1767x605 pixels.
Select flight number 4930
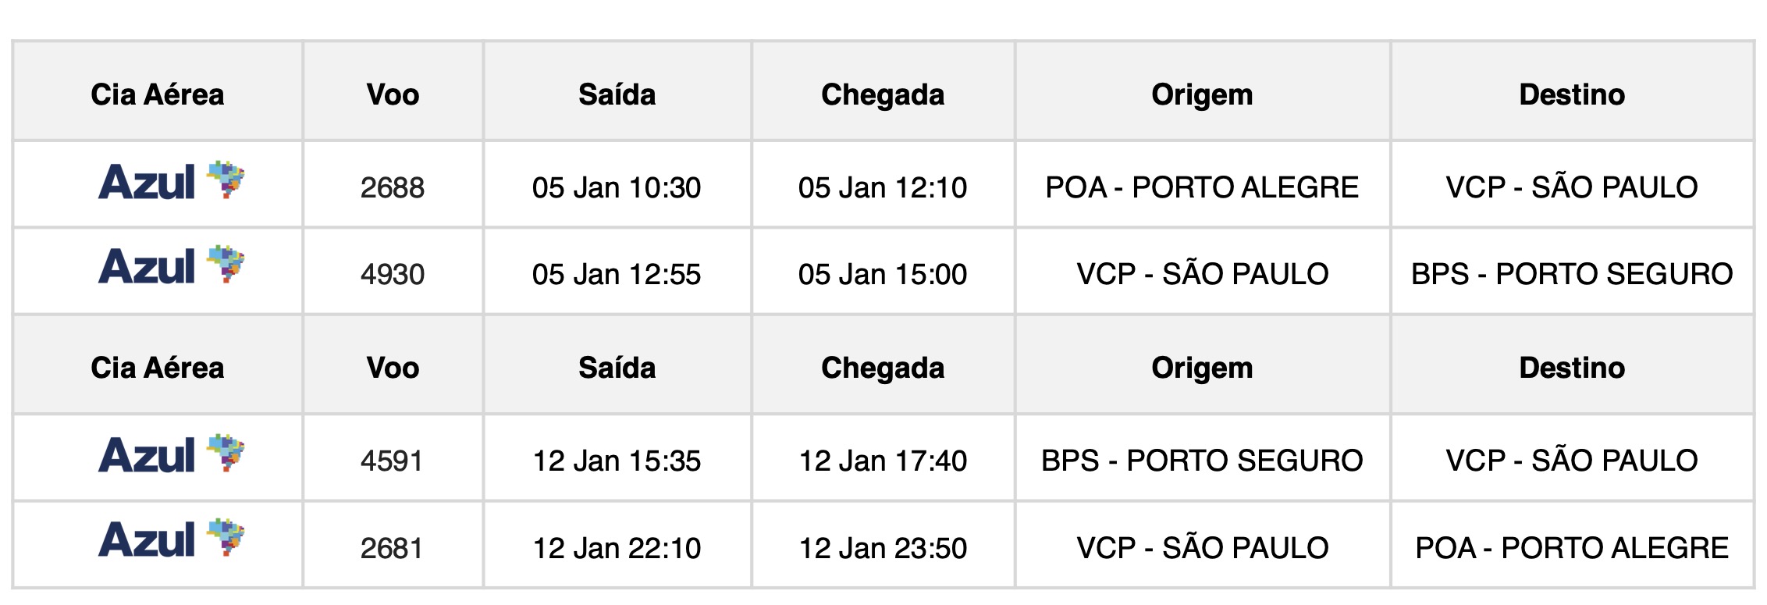393,274
